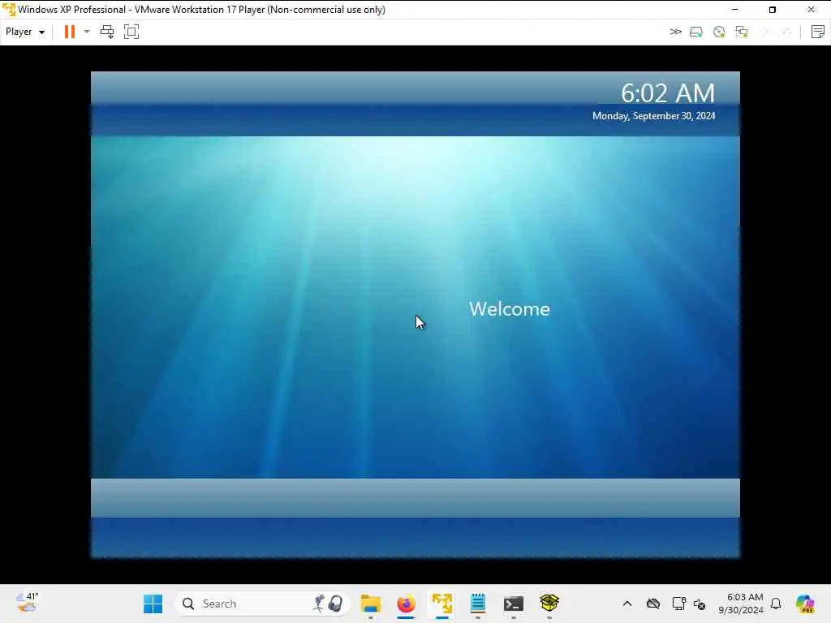
Task: Open File Explorer from the taskbar
Action: [370, 604]
